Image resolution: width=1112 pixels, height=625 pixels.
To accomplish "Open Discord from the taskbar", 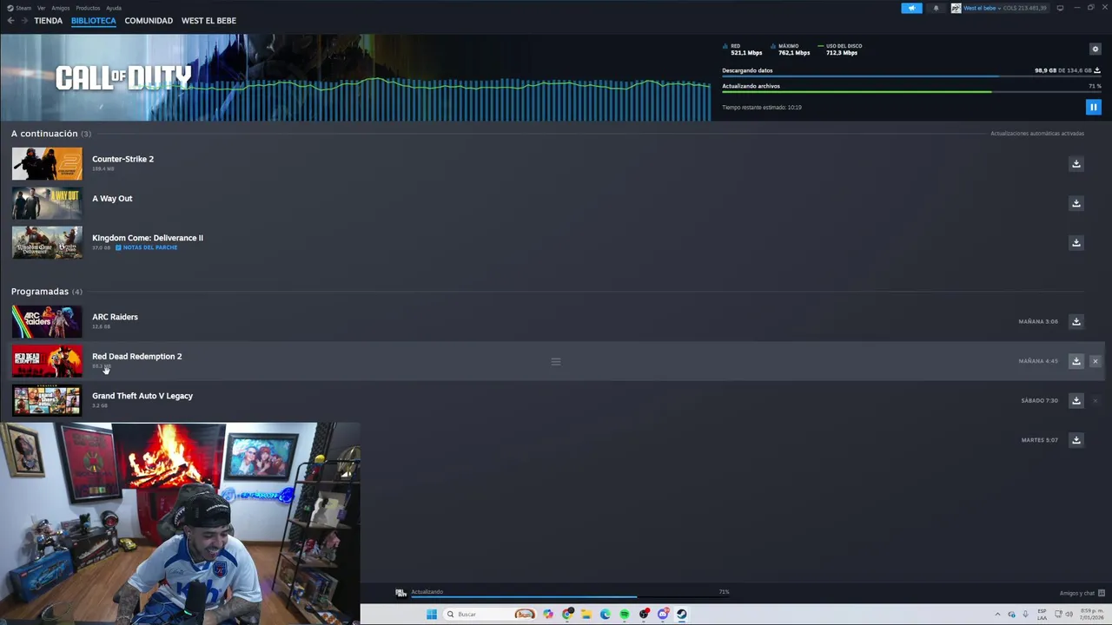I will (x=663, y=615).
